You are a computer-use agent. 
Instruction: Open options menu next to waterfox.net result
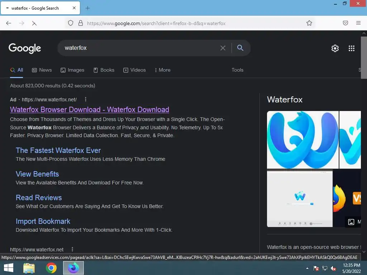[72, 249]
